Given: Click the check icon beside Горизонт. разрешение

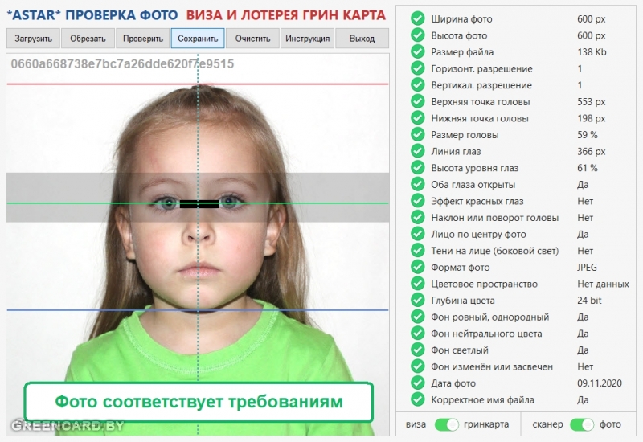Looking at the screenshot, I should (417, 68).
